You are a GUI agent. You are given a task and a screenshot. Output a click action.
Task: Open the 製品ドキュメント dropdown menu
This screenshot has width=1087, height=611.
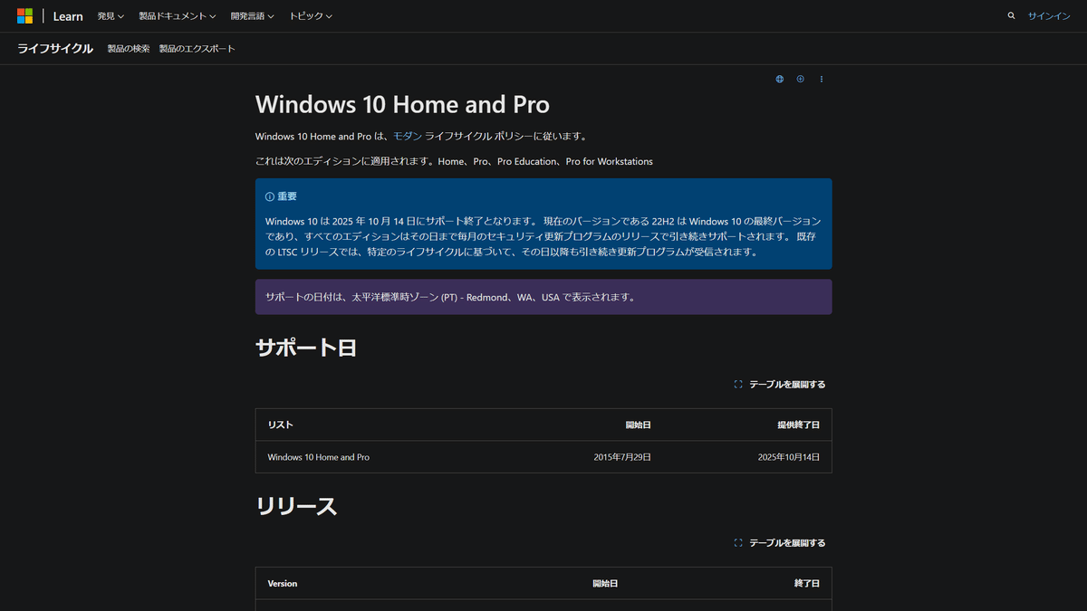point(178,16)
